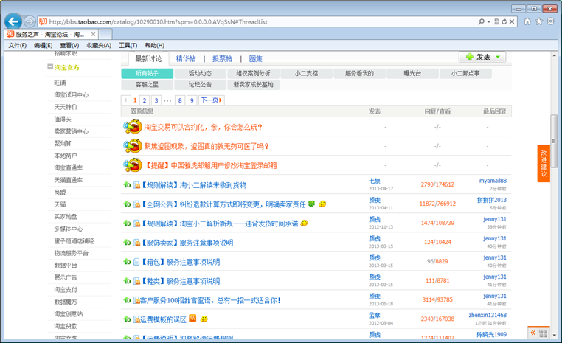The width and height of the screenshot is (562, 343).
Task: Open the 工具(T) menu
Action: click(x=128, y=45)
